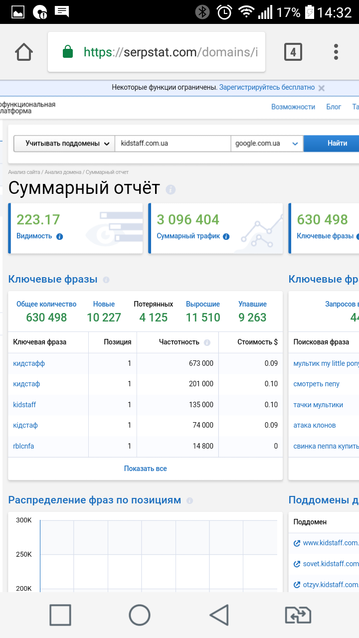Open Chrome three-dot overflow menu
This screenshot has width=359, height=638.
coord(336,52)
